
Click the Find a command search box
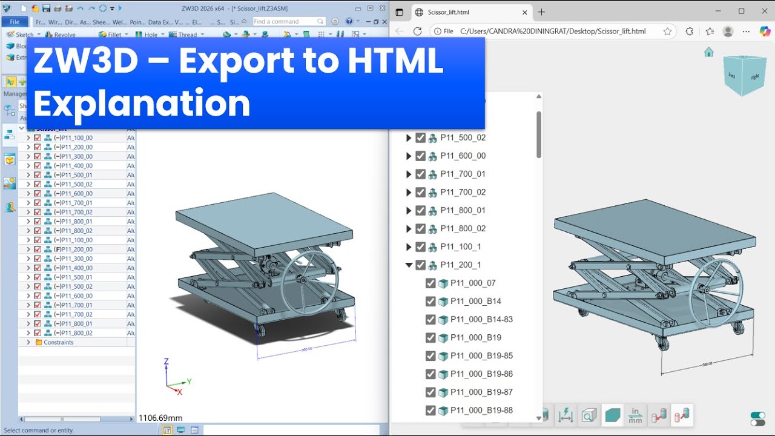tap(288, 21)
